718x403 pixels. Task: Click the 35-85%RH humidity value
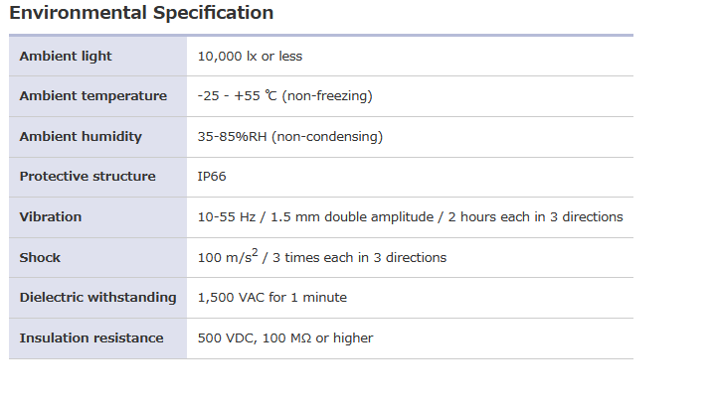(x=233, y=137)
